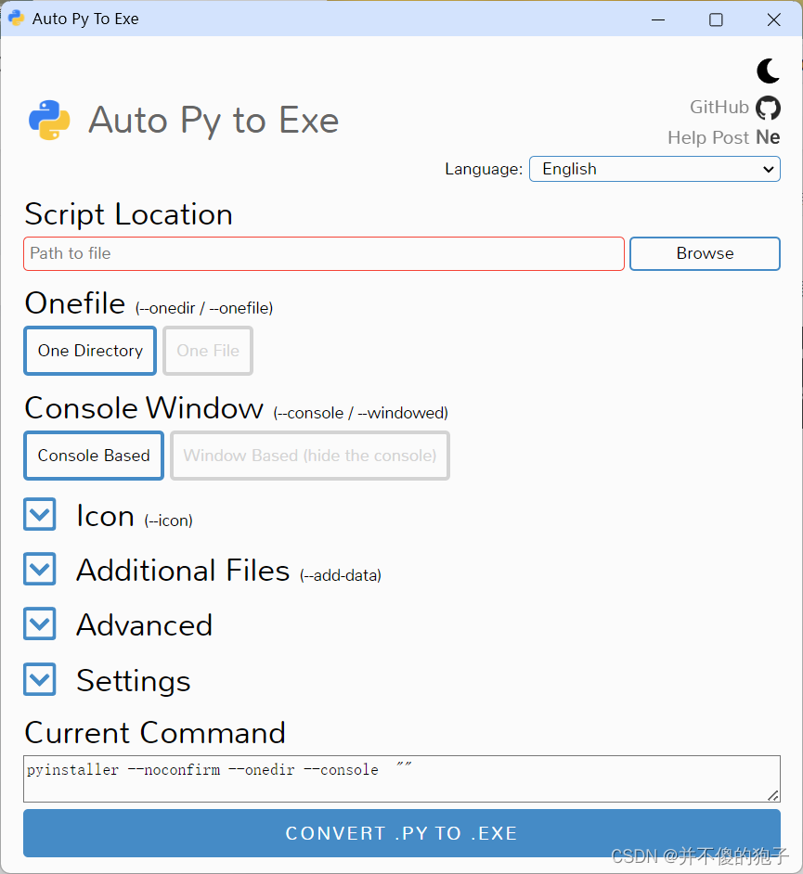Close the Auto Py To Exe window

[x=773, y=19]
